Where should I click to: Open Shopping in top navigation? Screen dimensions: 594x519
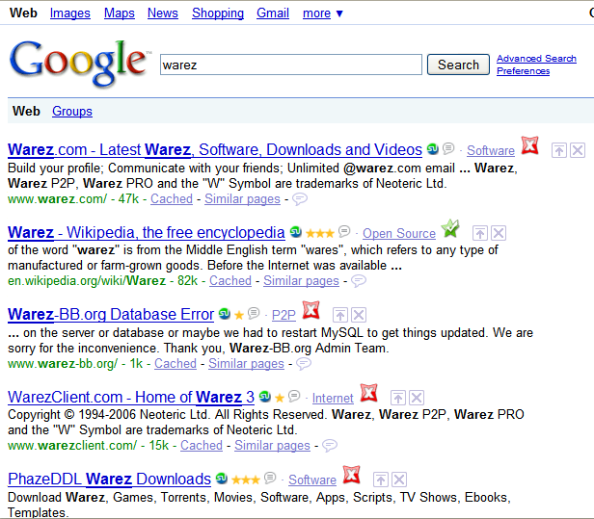218,13
